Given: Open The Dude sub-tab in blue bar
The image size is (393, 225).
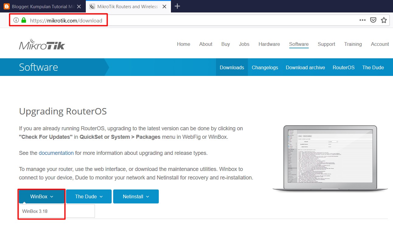Looking at the screenshot, I should [x=373, y=67].
